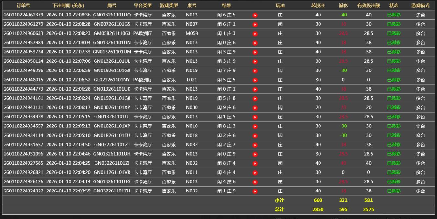
Task: Click play icon for order 260110224924322
Action: [x=255, y=191]
